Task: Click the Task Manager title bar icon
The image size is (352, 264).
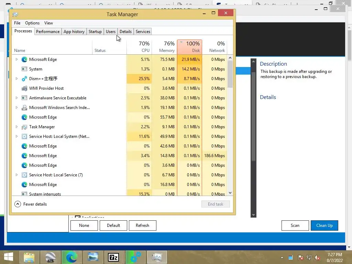Action: coord(15,14)
